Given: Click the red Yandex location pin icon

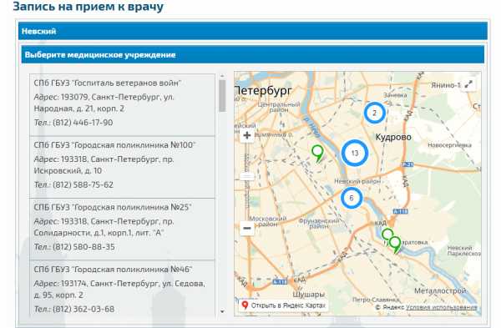Looking at the screenshot, I should pos(245,305).
